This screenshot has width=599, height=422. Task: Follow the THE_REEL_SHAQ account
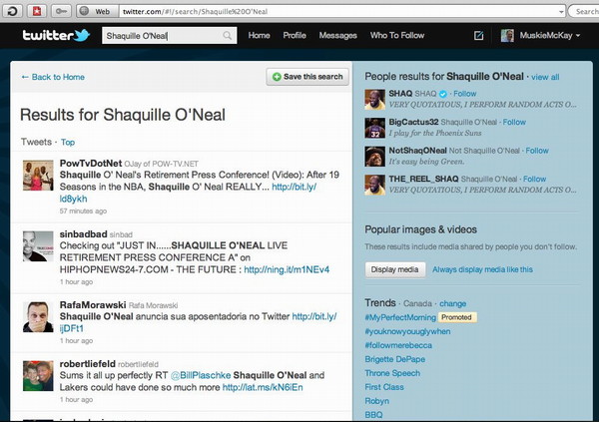(x=534, y=180)
